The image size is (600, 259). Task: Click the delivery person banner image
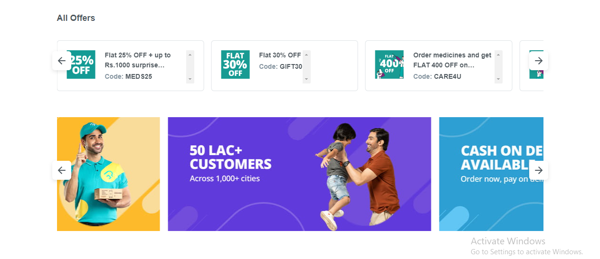(108, 174)
